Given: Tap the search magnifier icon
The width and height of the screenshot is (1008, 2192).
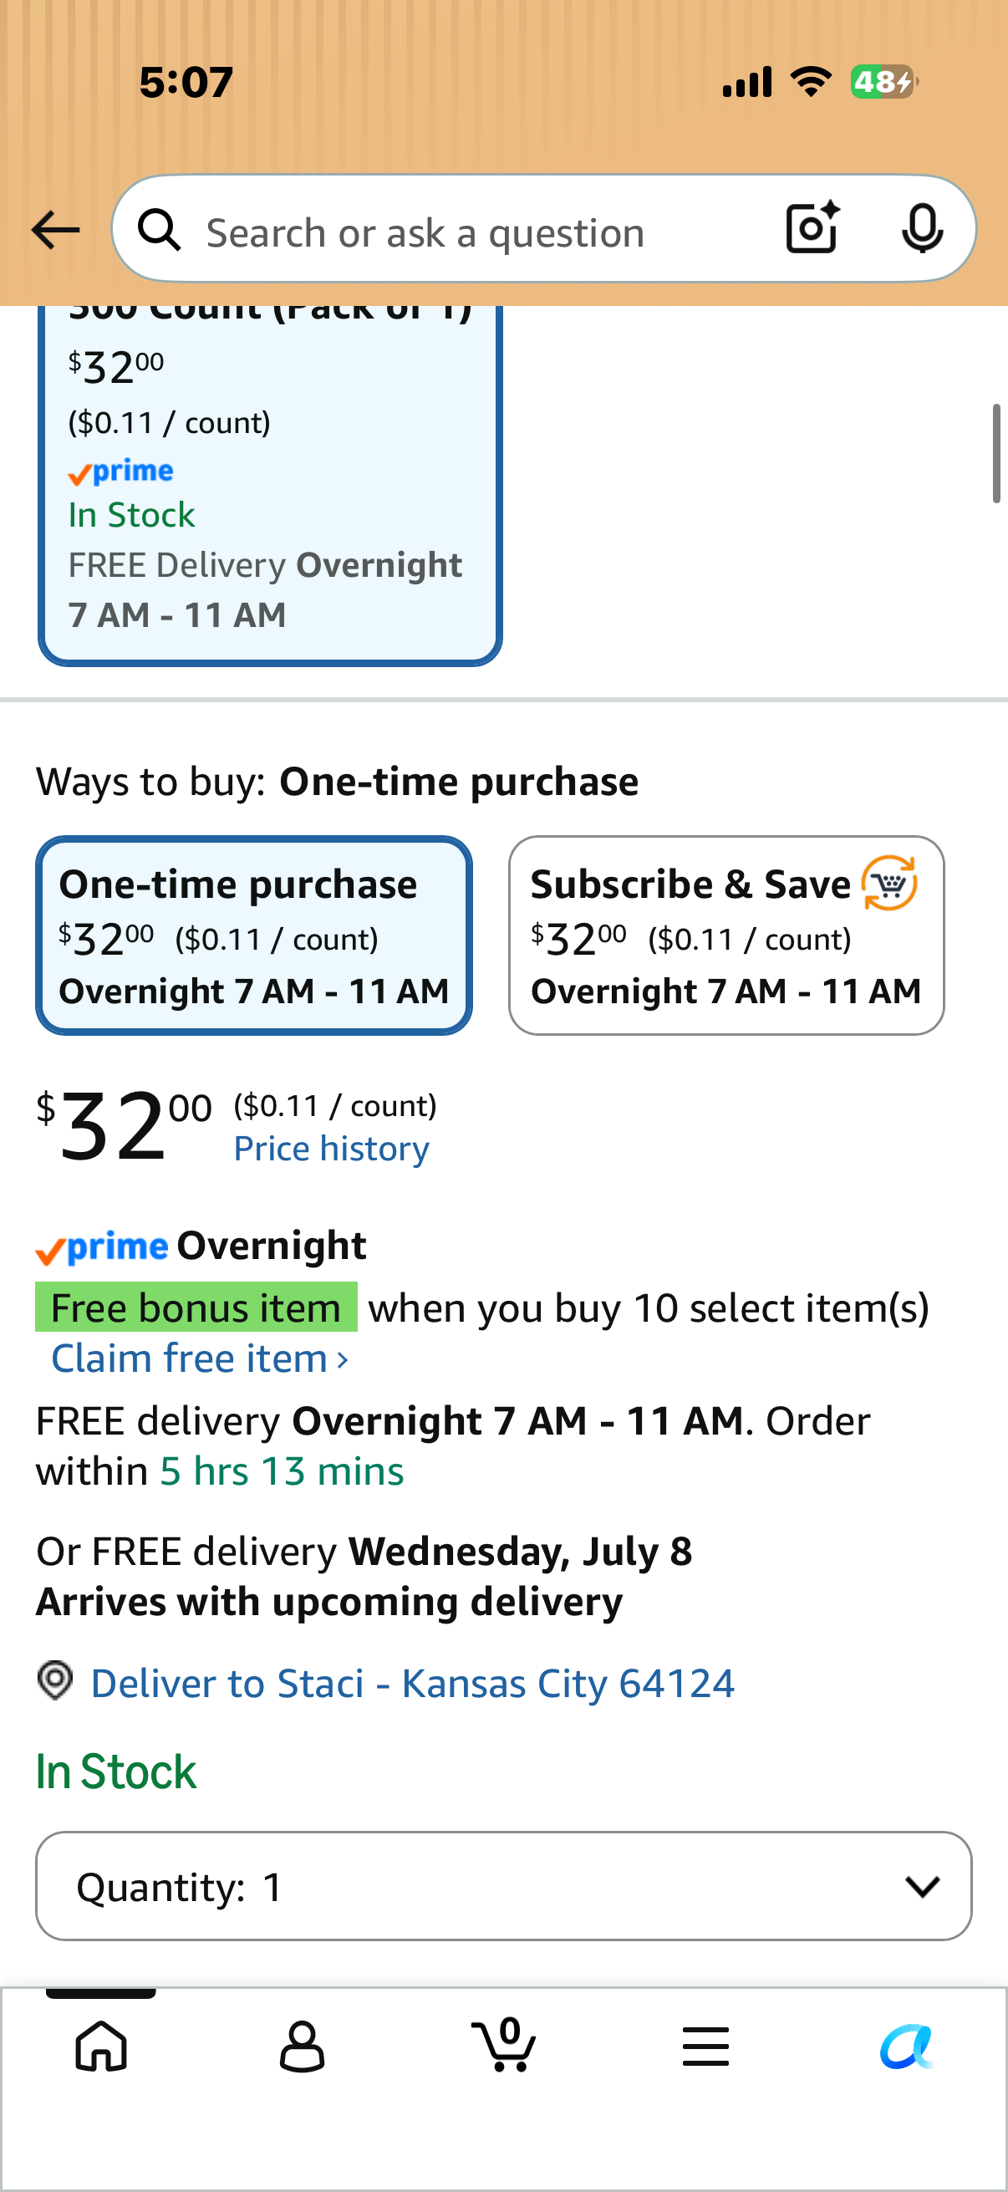Looking at the screenshot, I should pyautogui.click(x=159, y=231).
